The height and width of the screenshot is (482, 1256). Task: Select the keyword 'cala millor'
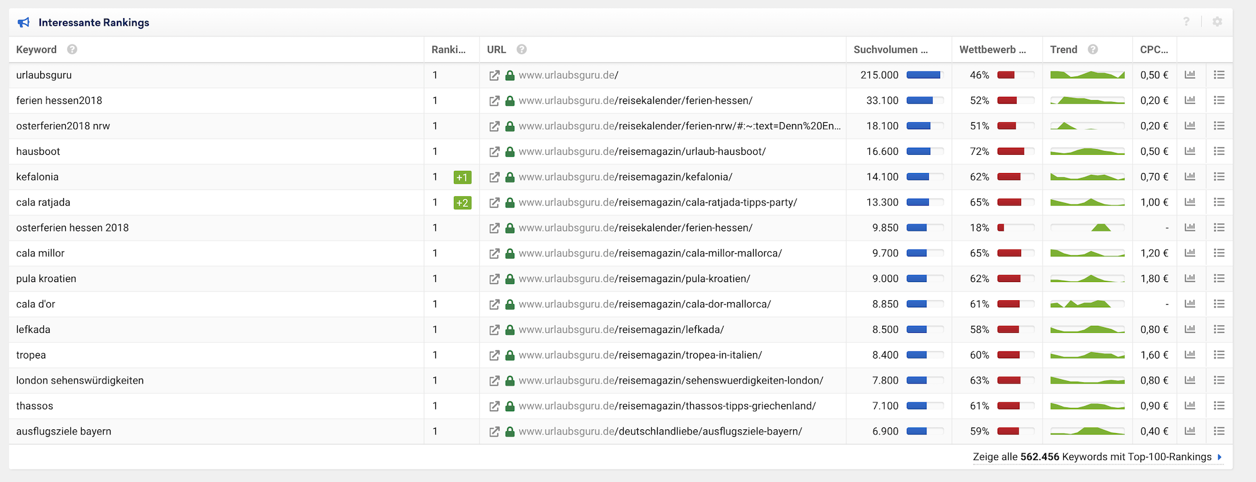(40, 253)
